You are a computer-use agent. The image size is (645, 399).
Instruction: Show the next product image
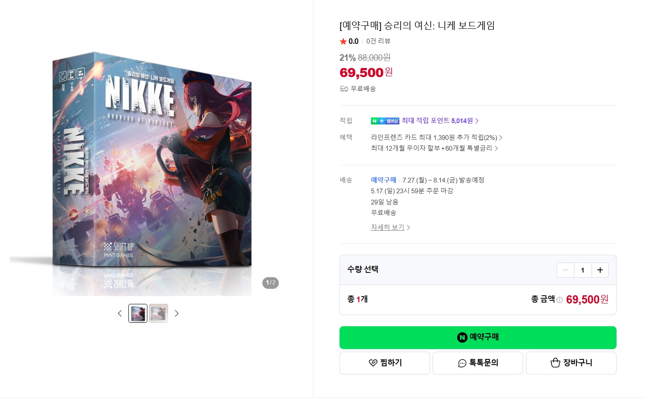pyautogui.click(x=177, y=313)
